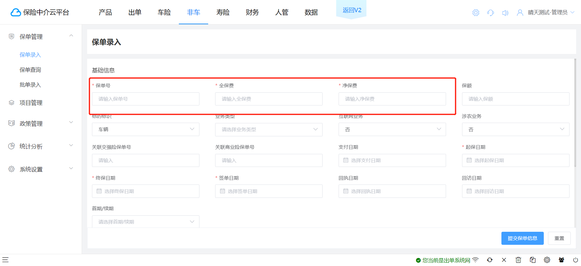Open the 业务类型 dropdown

tap(269, 129)
